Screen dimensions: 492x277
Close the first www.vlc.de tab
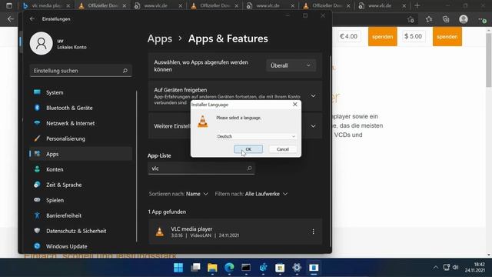pos(181,6)
